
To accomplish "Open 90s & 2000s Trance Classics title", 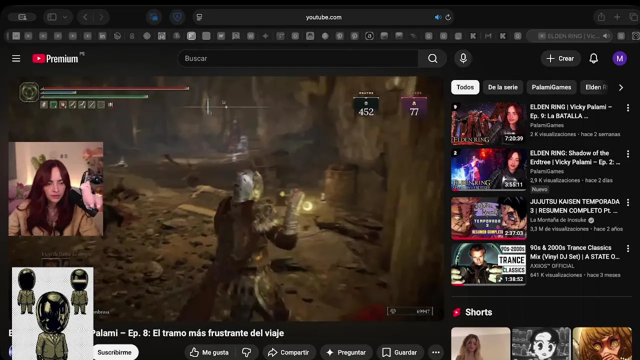I will [x=574, y=252].
